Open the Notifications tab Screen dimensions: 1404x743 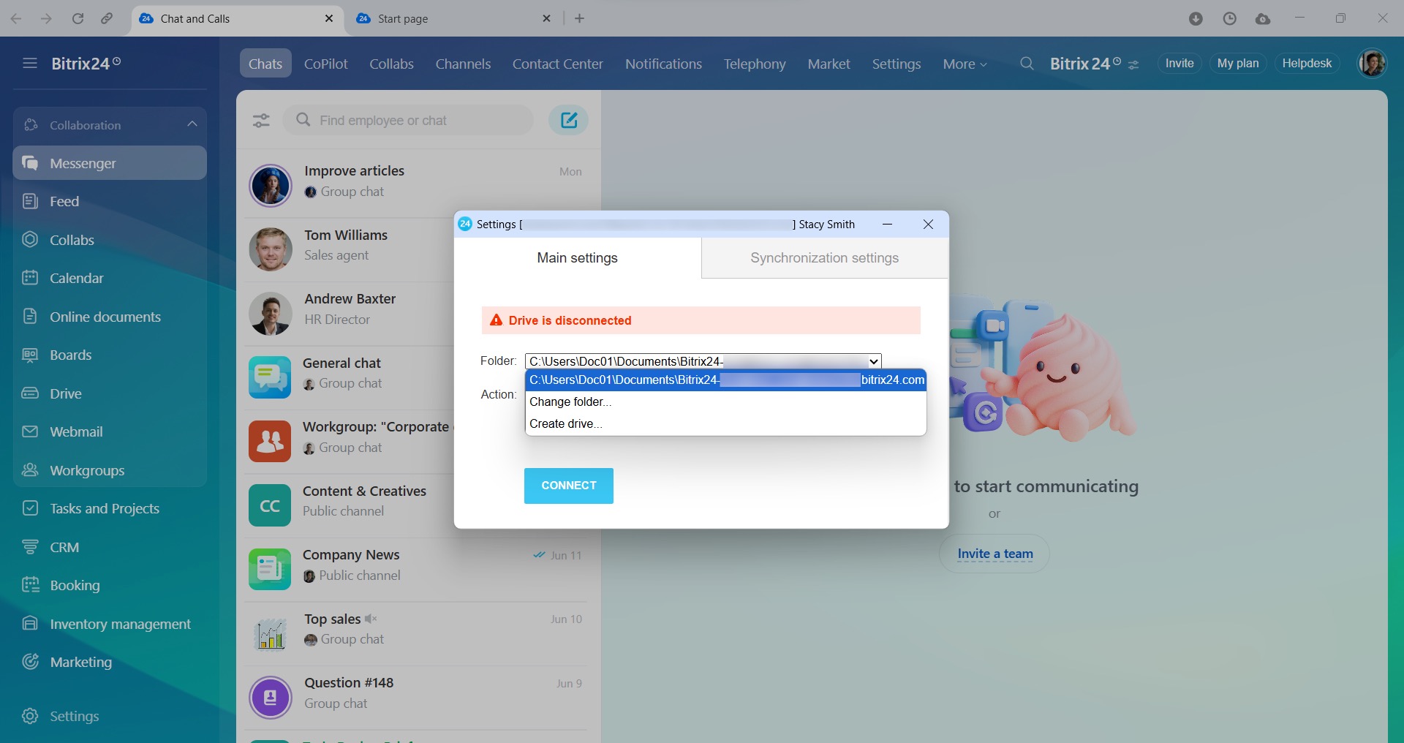tap(663, 64)
